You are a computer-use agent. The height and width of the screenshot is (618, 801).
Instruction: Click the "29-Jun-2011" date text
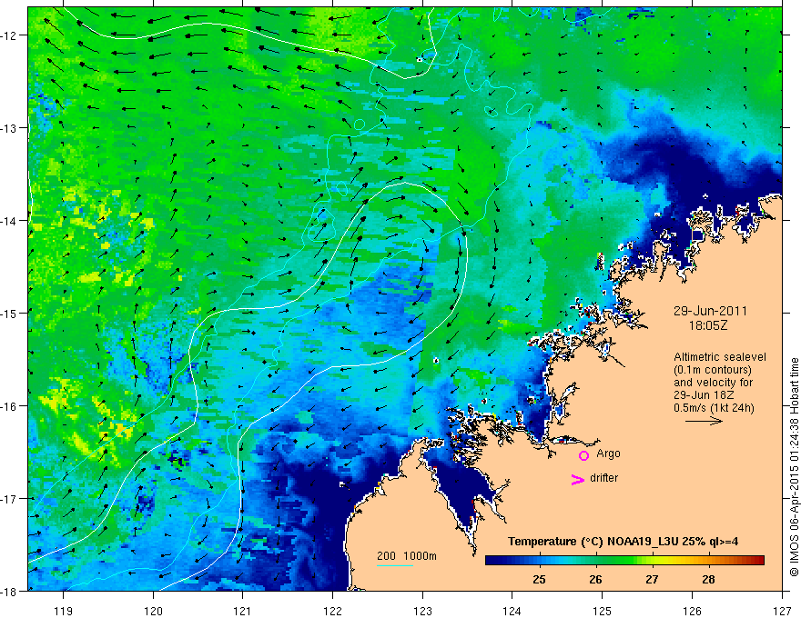pos(710,311)
